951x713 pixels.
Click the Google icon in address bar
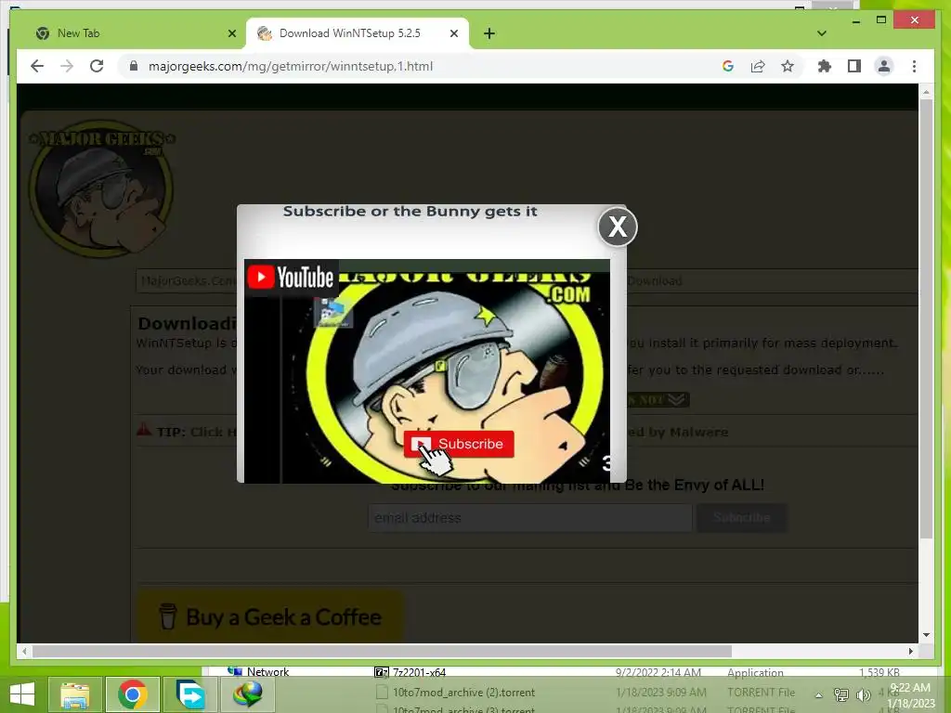pyautogui.click(x=728, y=66)
